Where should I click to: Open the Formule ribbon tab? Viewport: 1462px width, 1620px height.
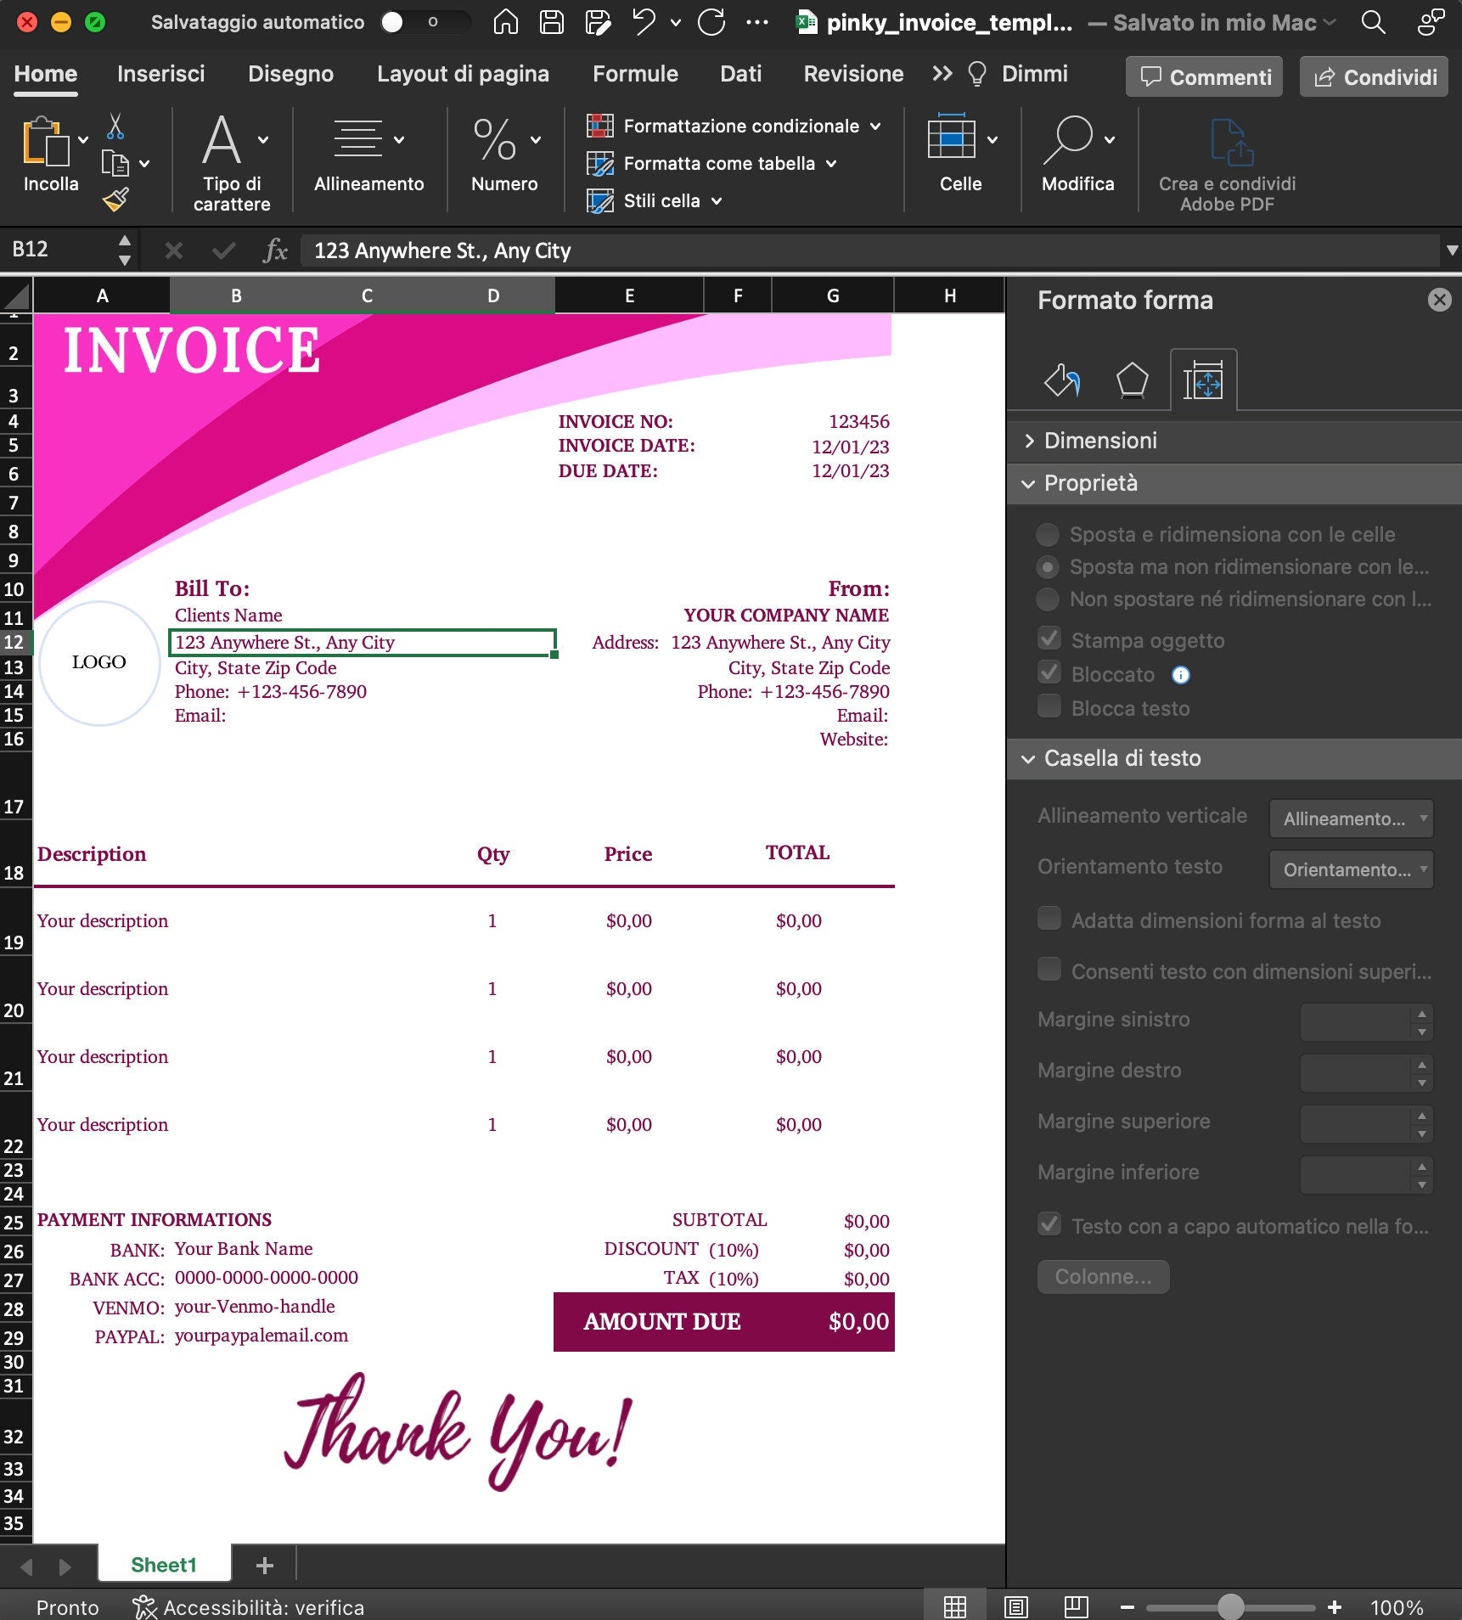pos(635,74)
